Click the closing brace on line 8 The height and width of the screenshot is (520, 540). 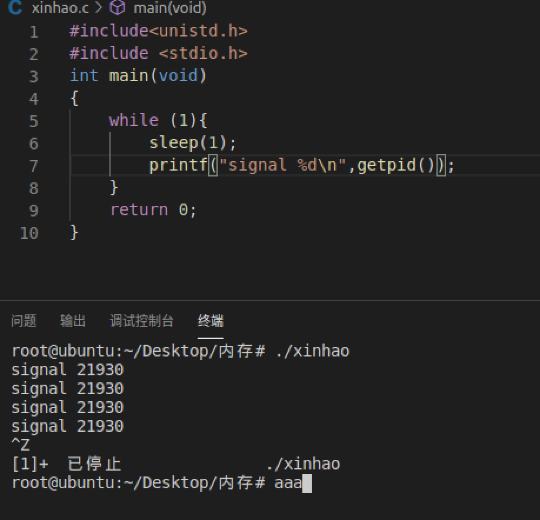[114, 188]
